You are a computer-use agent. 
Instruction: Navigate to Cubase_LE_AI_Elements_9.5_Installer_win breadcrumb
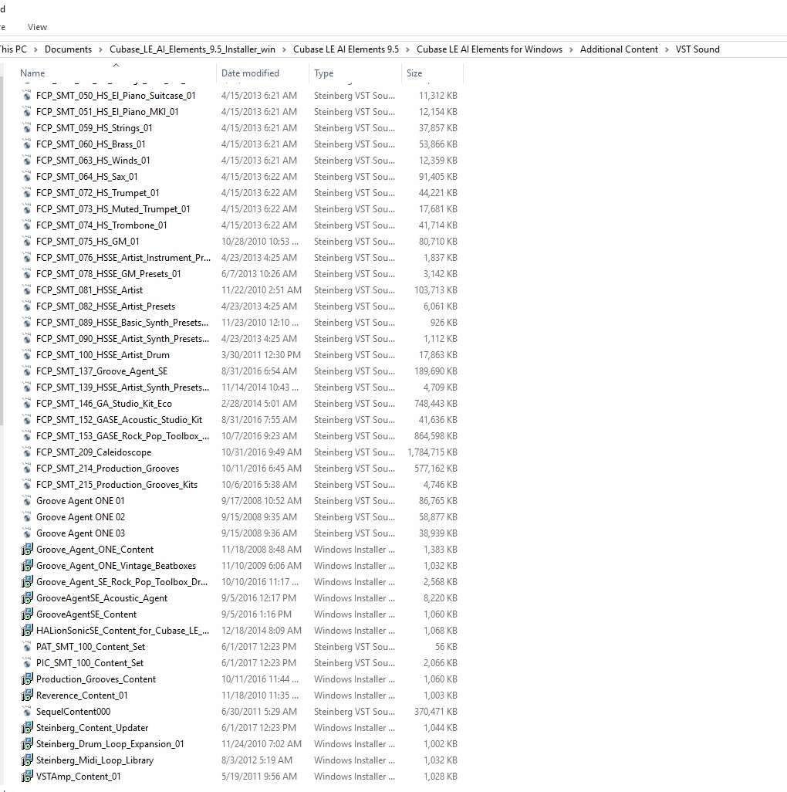tap(192, 49)
